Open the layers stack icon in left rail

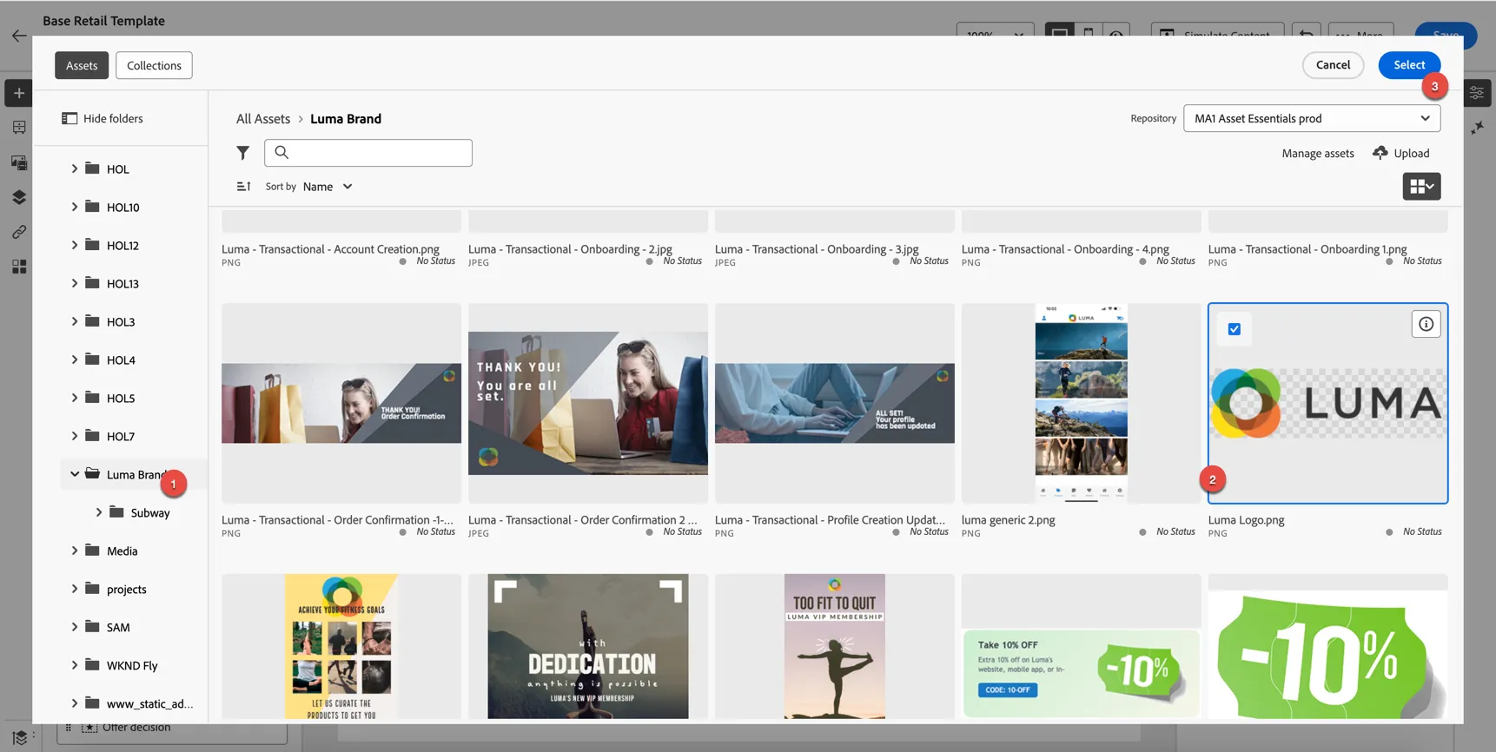19,197
